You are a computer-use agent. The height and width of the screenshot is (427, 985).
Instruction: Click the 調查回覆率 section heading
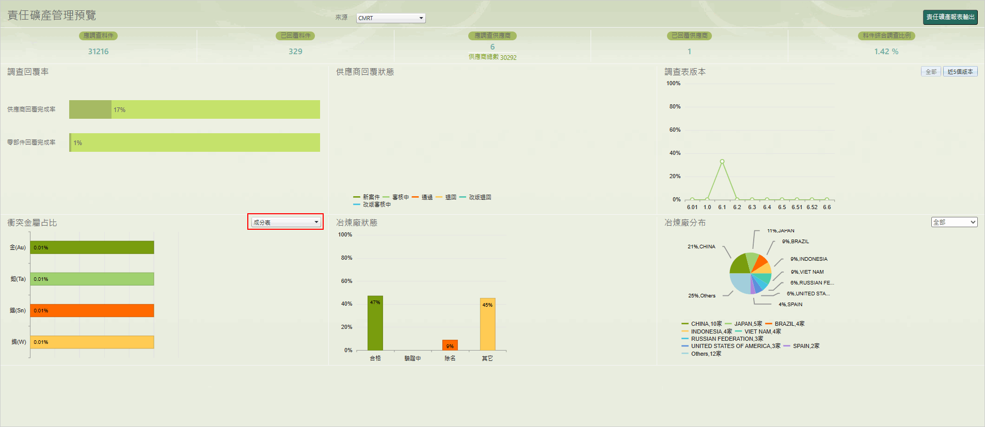28,72
